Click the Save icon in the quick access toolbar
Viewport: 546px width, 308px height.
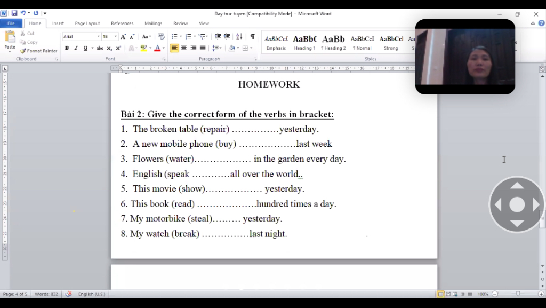14,13
